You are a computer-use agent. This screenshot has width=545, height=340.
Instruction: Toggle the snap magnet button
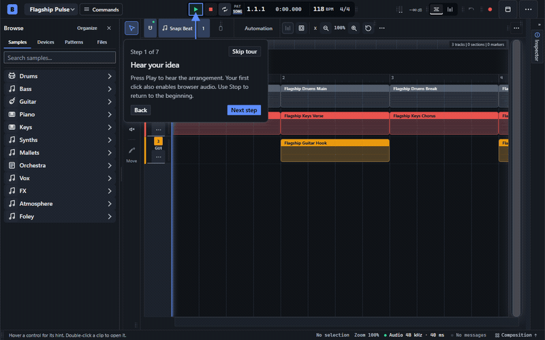click(150, 28)
